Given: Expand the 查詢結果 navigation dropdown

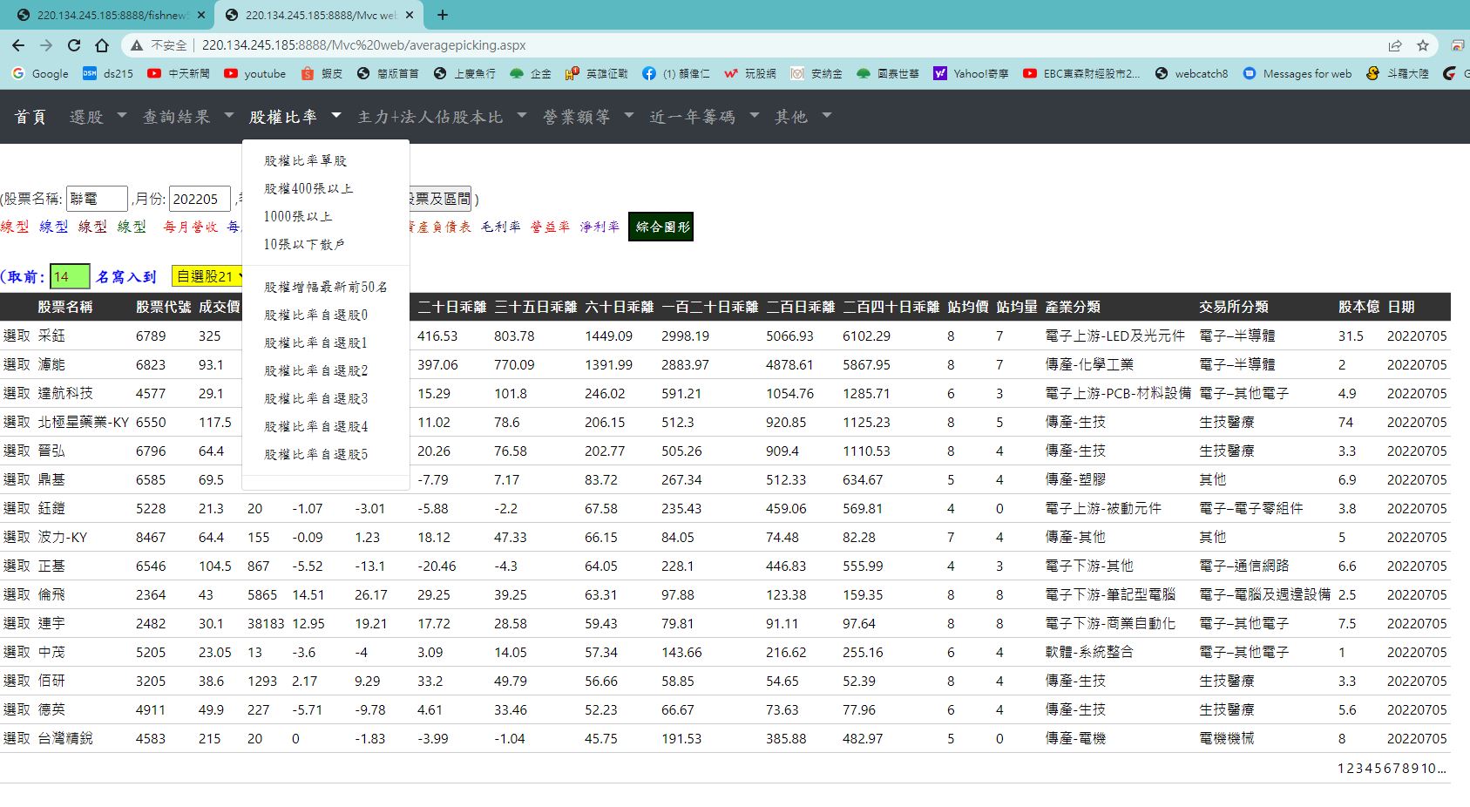Looking at the screenshot, I should [188, 117].
